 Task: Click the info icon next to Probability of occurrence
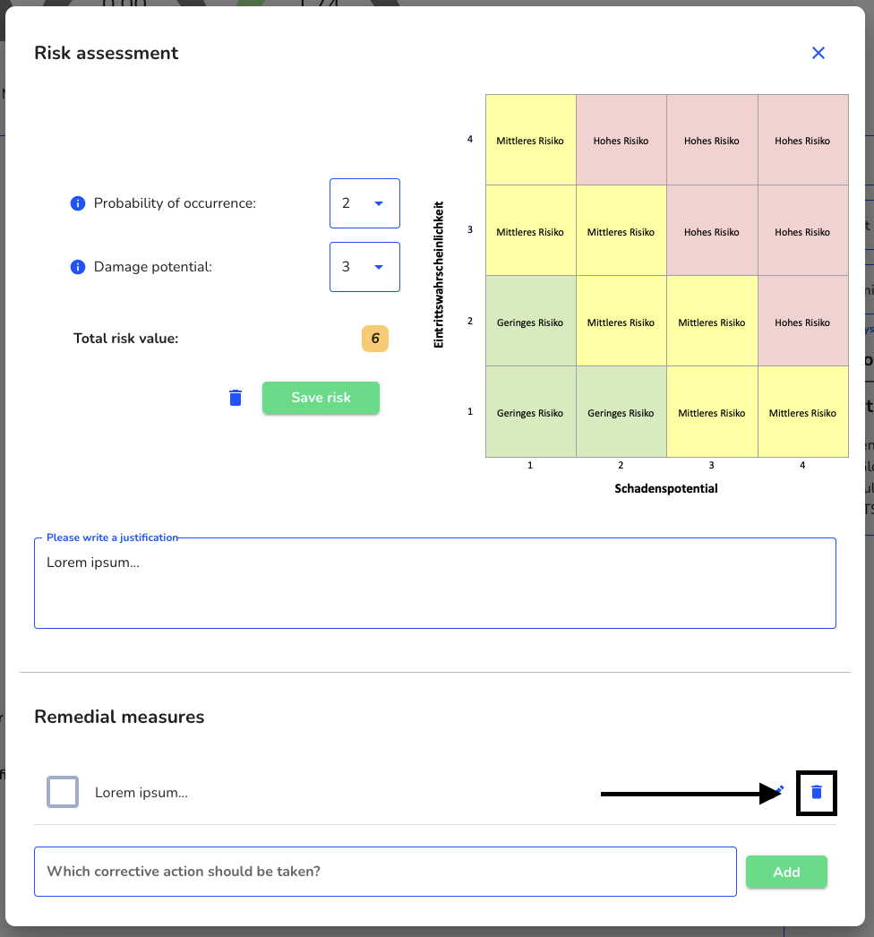point(78,203)
